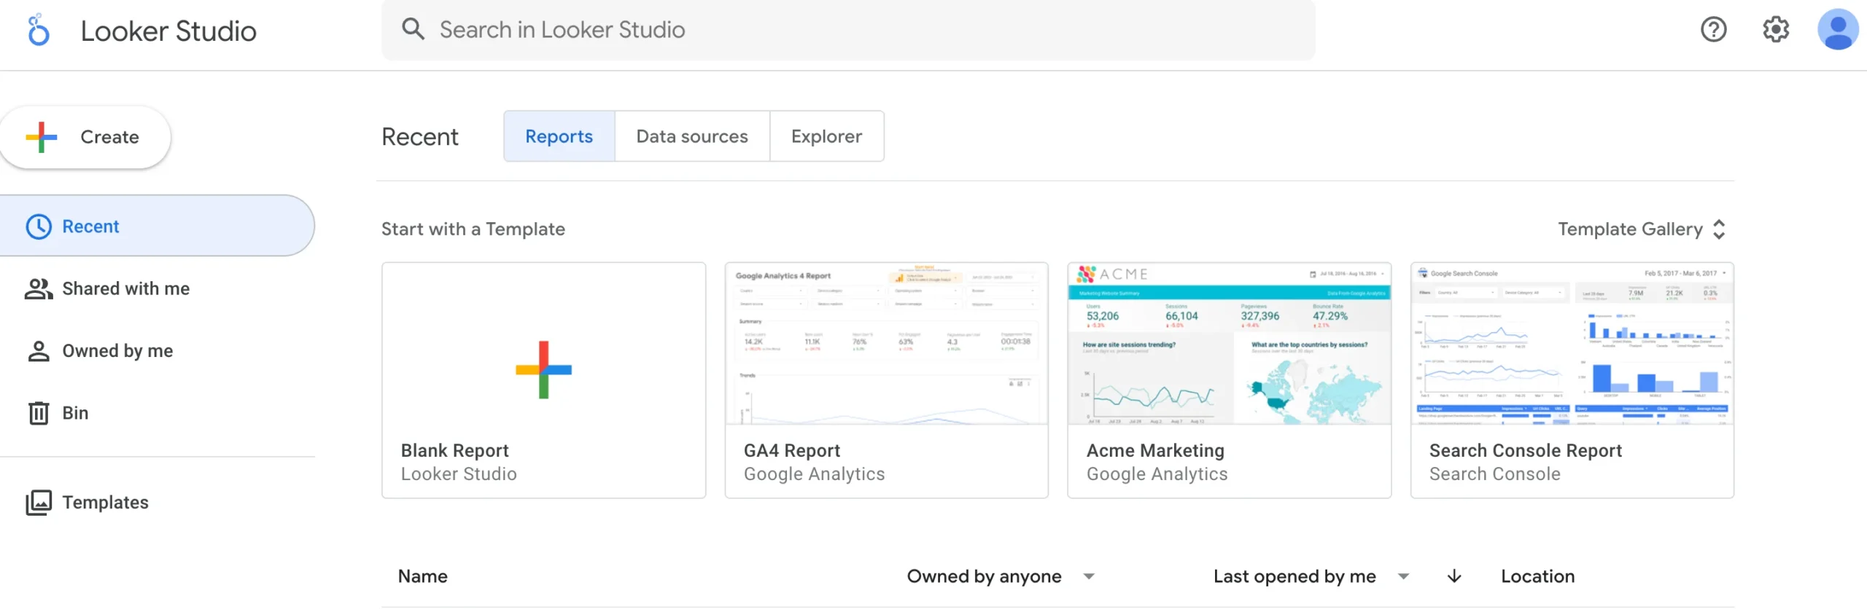Open the Last opened by me dropdown
The width and height of the screenshot is (1867, 609).
click(x=1311, y=576)
